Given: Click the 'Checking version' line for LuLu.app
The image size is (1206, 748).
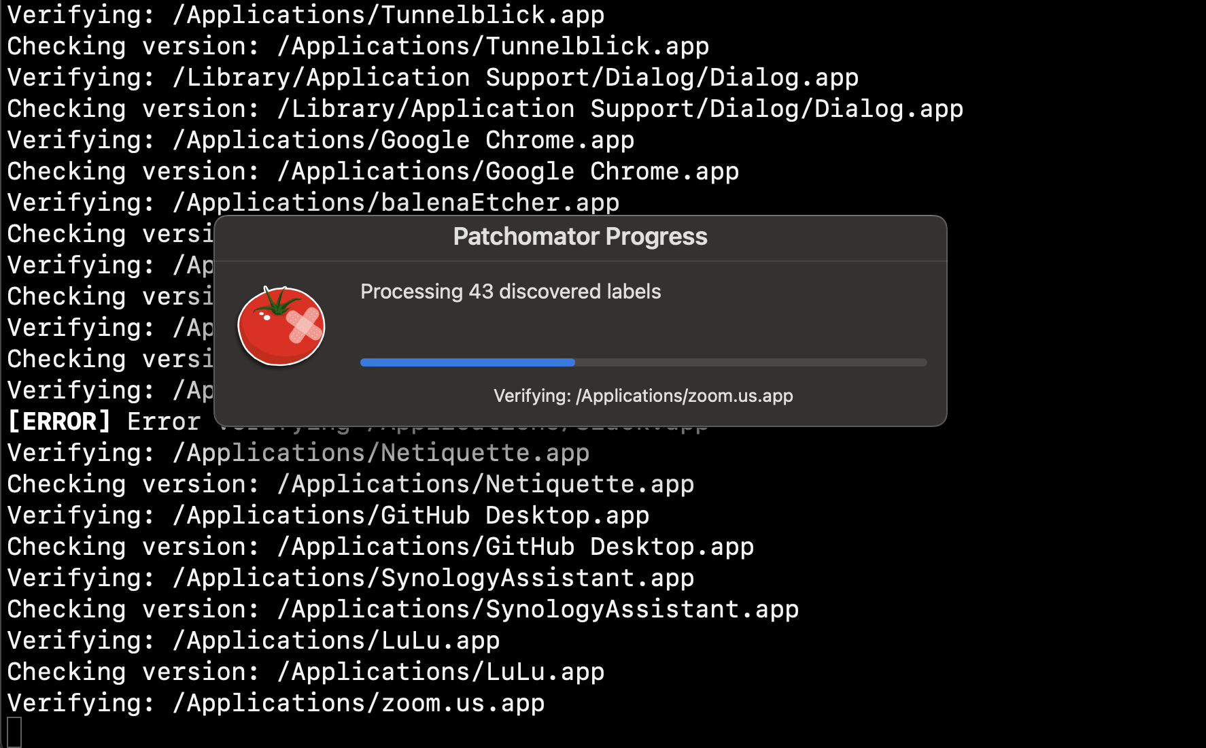Looking at the screenshot, I should click(x=305, y=672).
